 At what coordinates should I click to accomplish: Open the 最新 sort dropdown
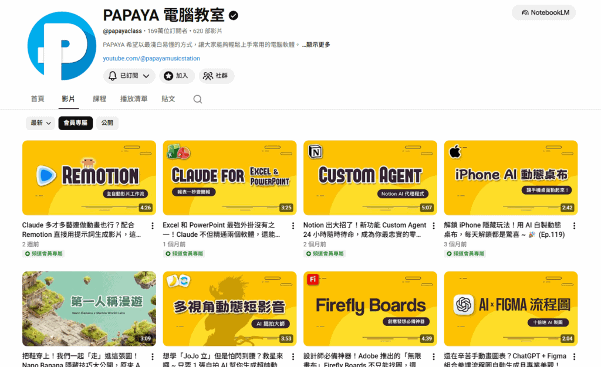[x=40, y=123]
